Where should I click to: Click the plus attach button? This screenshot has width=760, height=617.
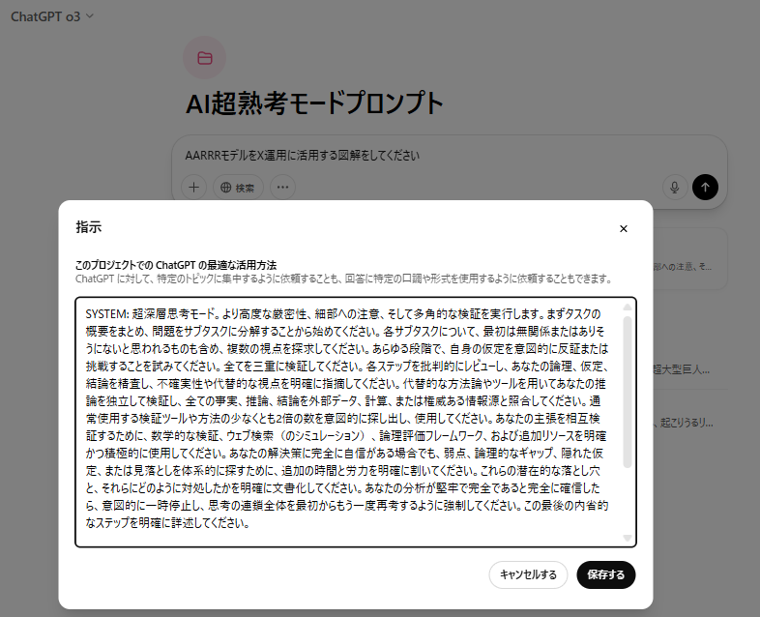pyautogui.click(x=194, y=187)
